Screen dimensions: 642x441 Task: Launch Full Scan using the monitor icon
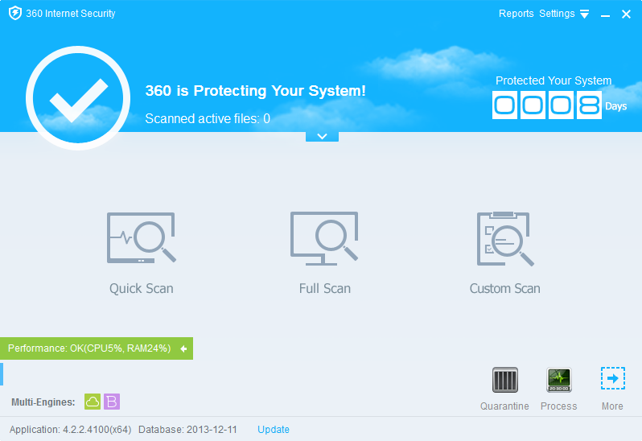pyautogui.click(x=324, y=238)
